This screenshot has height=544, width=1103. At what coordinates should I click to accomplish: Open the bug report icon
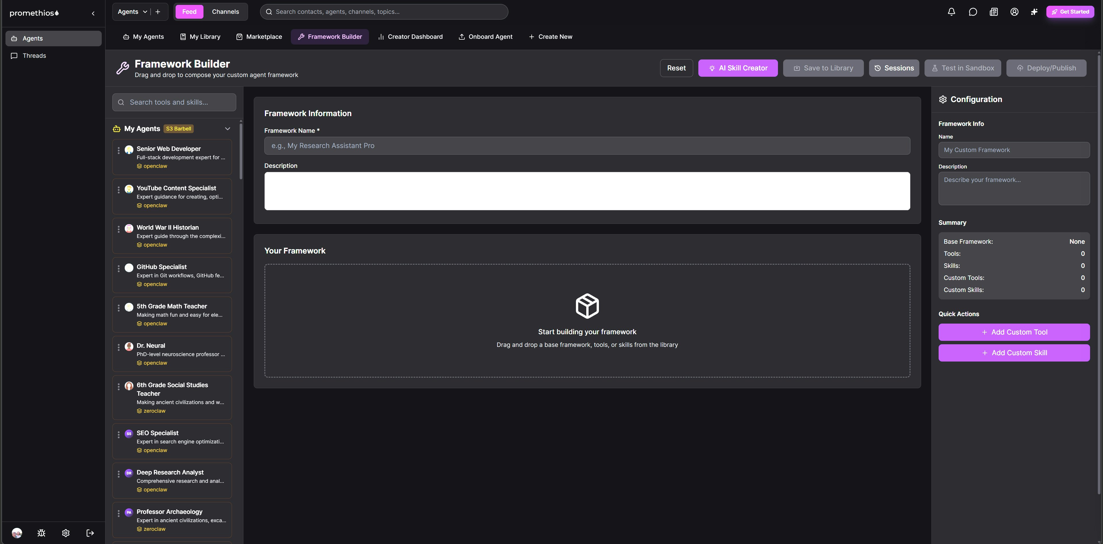click(x=42, y=533)
